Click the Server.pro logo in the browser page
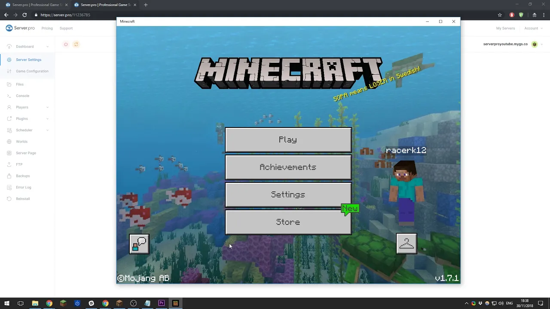This screenshot has height=309, width=550. click(20, 28)
